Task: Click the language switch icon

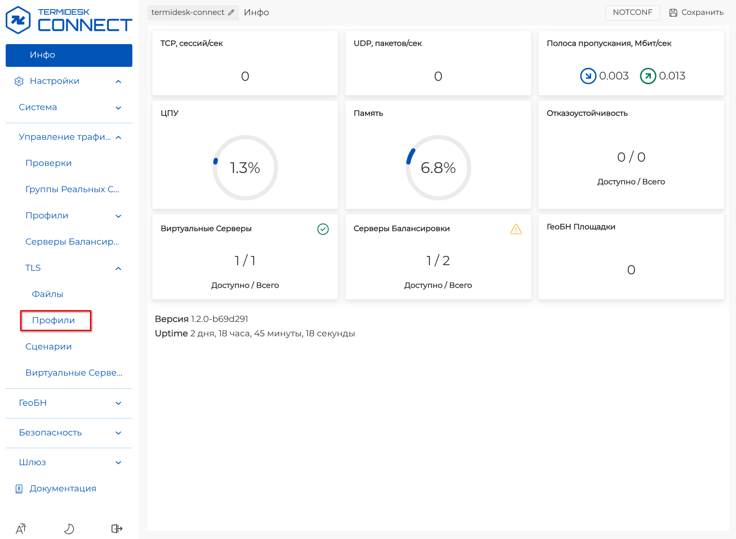Action: pos(21,529)
